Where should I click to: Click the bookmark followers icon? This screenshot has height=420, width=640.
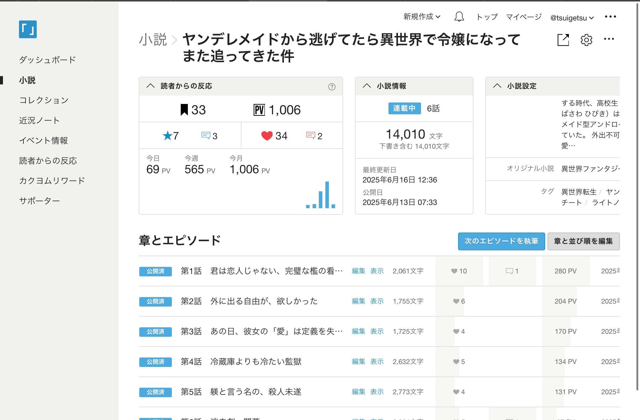(184, 110)
